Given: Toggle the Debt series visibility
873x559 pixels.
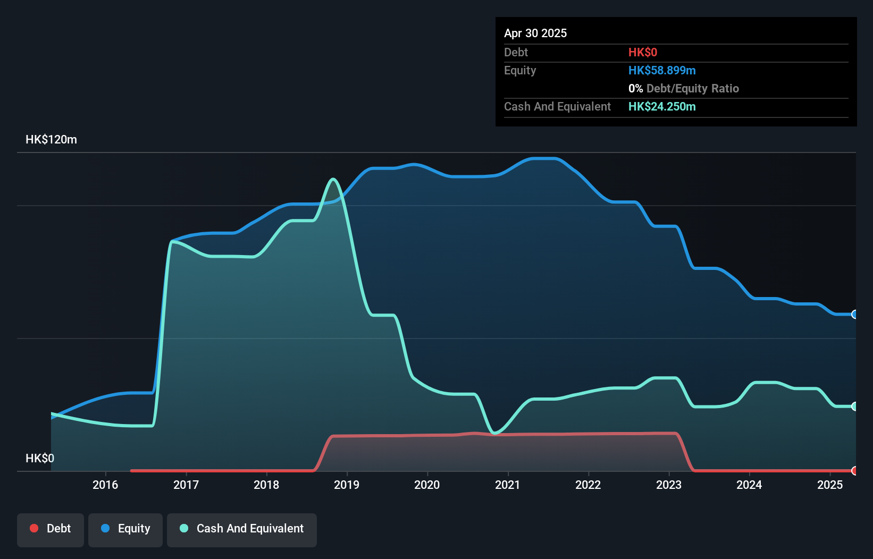Looking at the screenshot, I should point(51,529).
